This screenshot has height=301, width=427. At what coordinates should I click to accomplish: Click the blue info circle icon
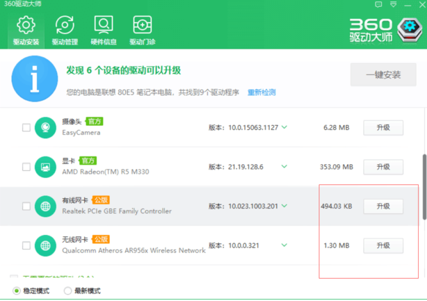(x=35, y=79)
